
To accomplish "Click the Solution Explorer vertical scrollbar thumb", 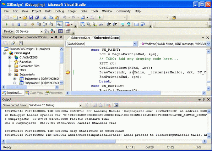I will 61,57.
